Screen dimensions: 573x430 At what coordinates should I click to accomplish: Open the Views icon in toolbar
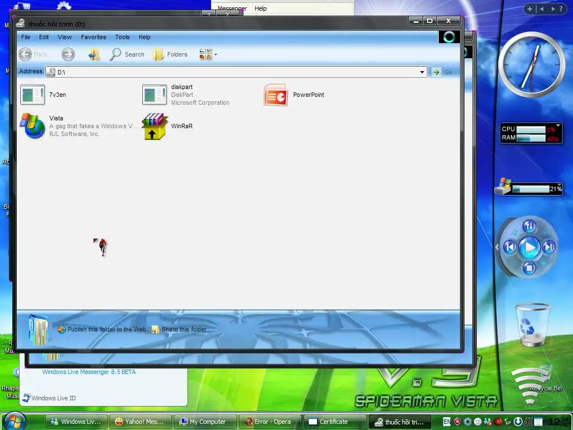pyautogui.click(x=206, y=54)
